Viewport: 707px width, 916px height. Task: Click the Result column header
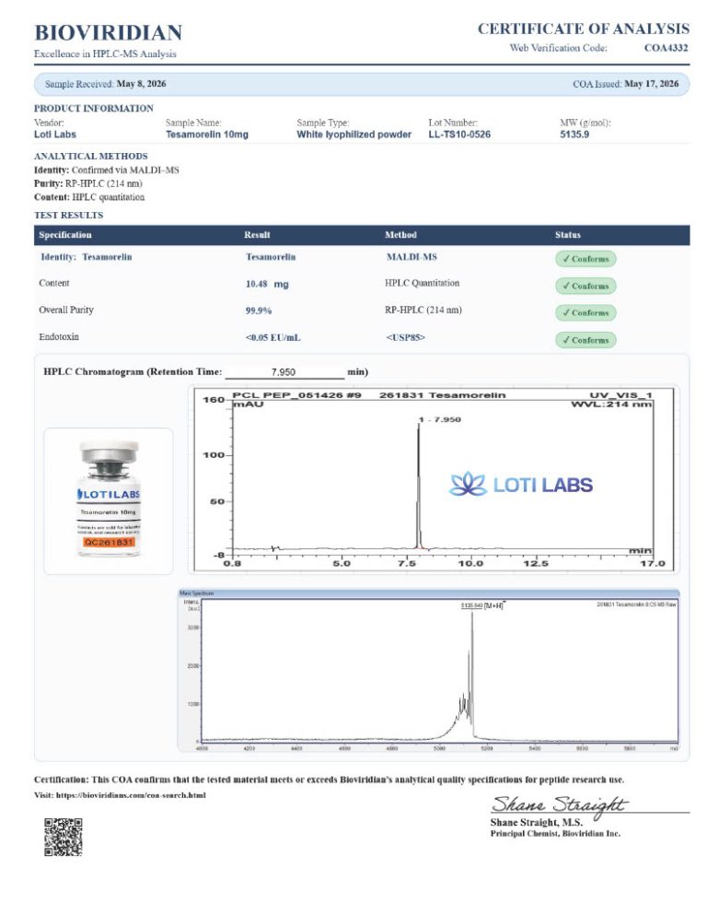click(257, 235)
